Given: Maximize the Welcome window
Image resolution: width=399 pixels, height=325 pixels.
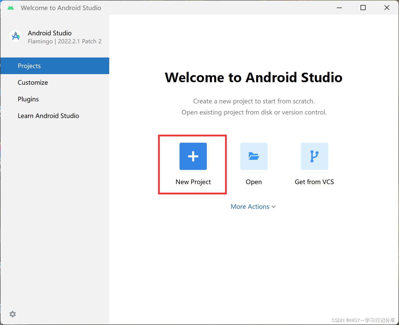Looking at the screenshot, I should (363, 8).
